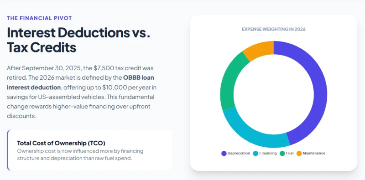
Task: Click The Financial Pivot label
Action: tap(39, 18)
